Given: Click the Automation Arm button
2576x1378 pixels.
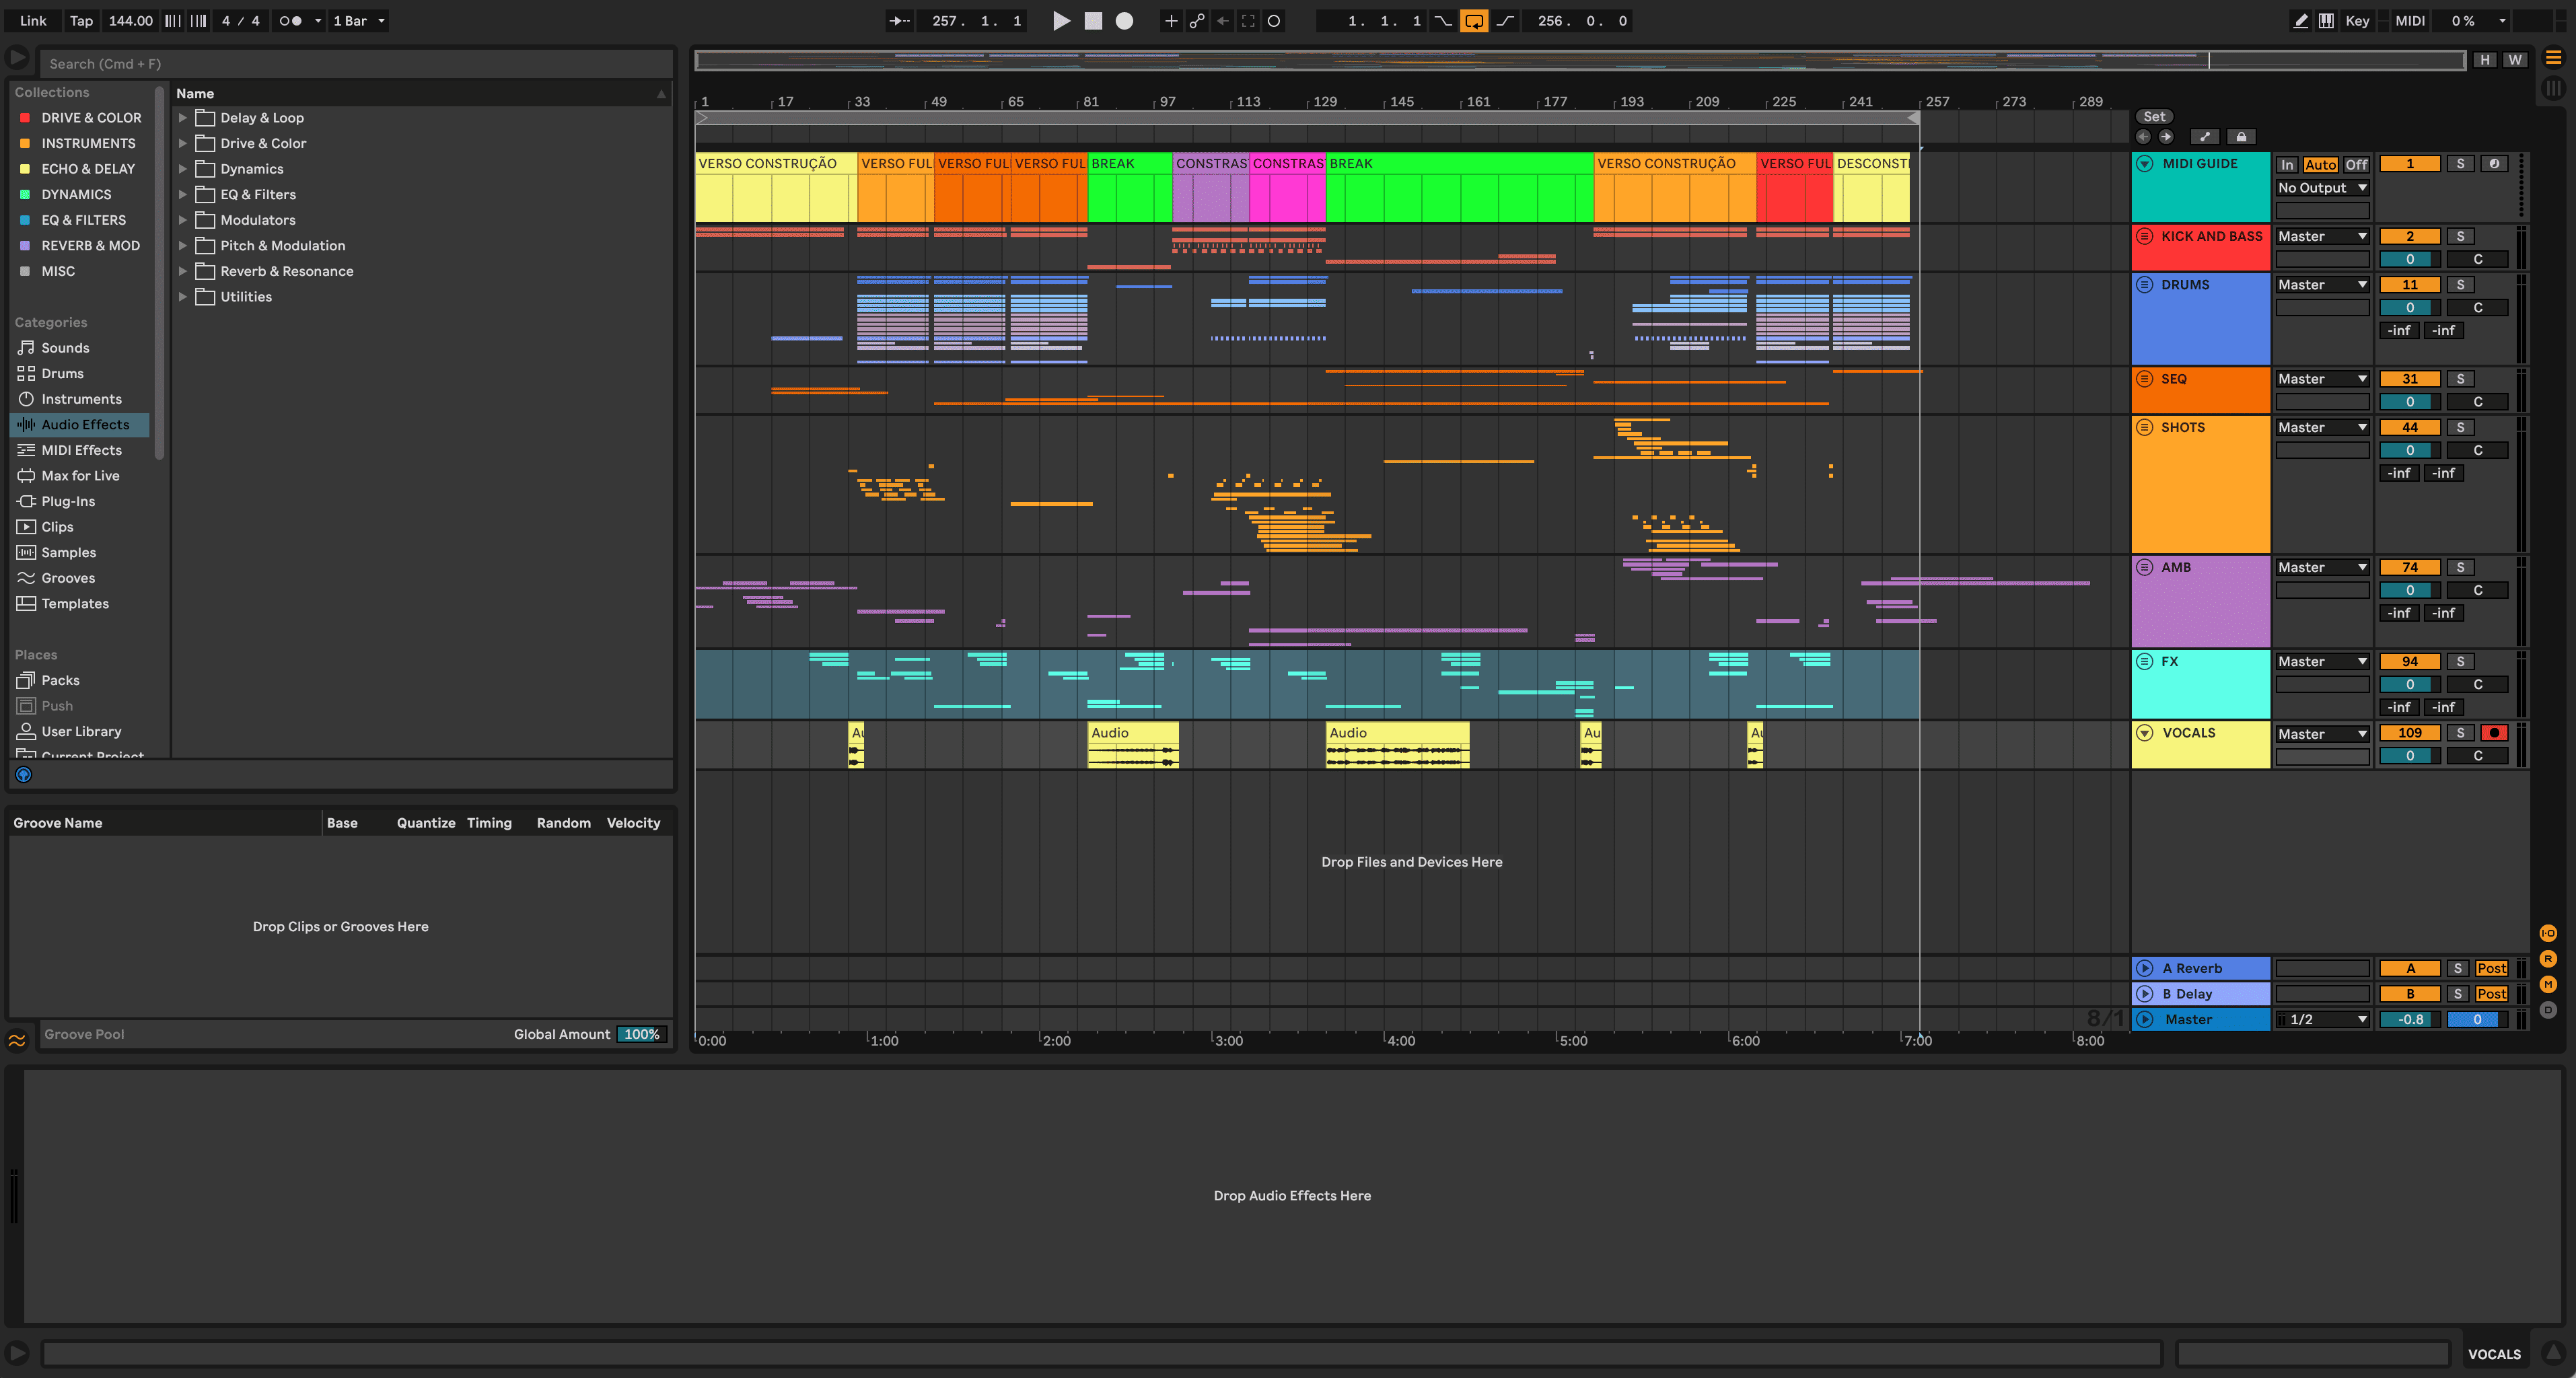Looking at the screenshot, I should click(x=1197, y=21).
